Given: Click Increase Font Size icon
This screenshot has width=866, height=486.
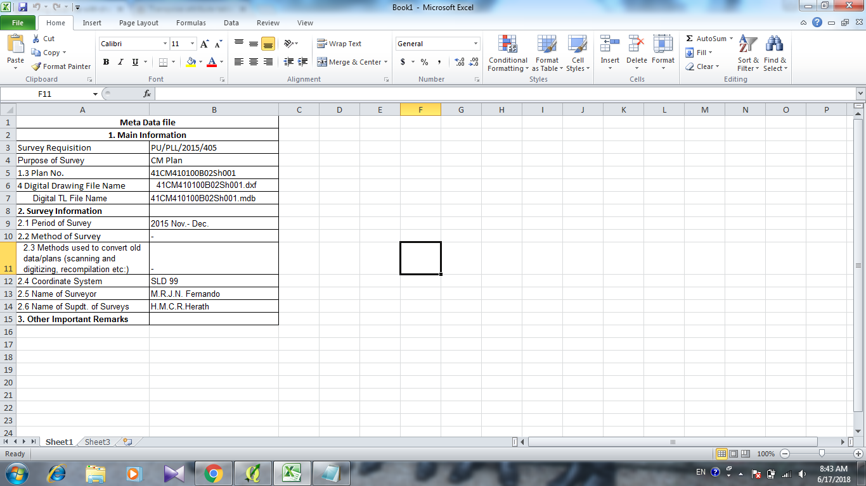Looking at the screenshot, I should coord(204,44).
